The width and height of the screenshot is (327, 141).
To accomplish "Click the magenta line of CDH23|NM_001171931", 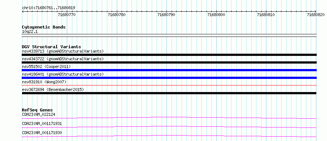I will (169, 127).
